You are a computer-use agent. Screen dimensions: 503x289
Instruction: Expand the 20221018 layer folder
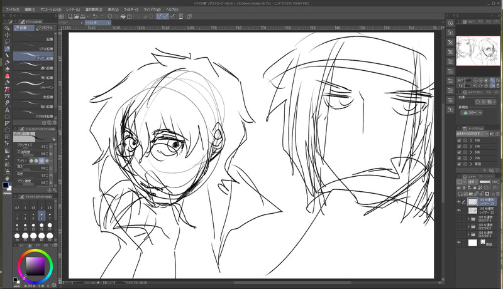pyautogui.click(x=468, y=219)
